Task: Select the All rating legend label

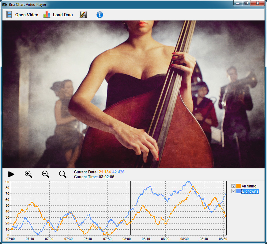Action: click(249, 186)
